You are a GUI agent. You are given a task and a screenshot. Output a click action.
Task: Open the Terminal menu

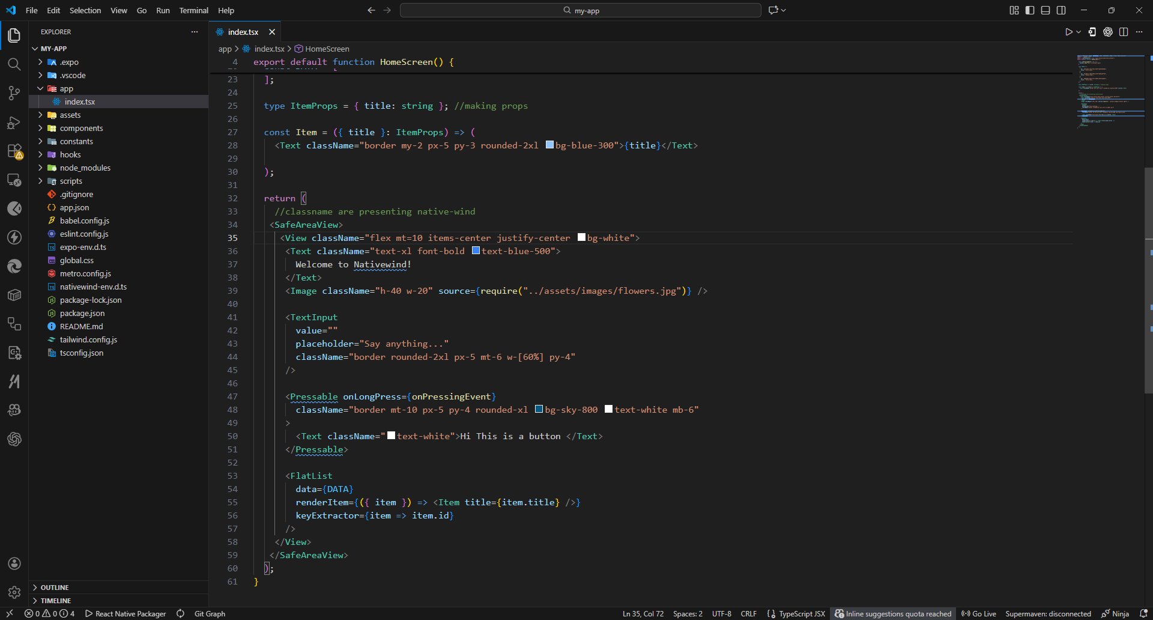[x=193, y=10]
